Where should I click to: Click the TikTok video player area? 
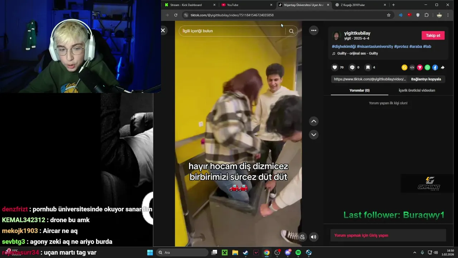(238, 134)
